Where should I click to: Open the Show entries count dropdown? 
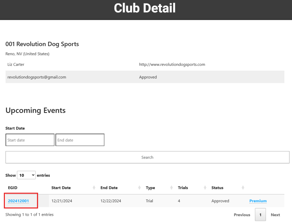[x=26, y=175]
